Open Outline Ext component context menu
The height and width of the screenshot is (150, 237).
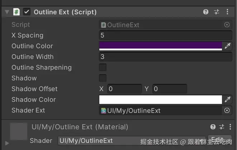[227, 12]
